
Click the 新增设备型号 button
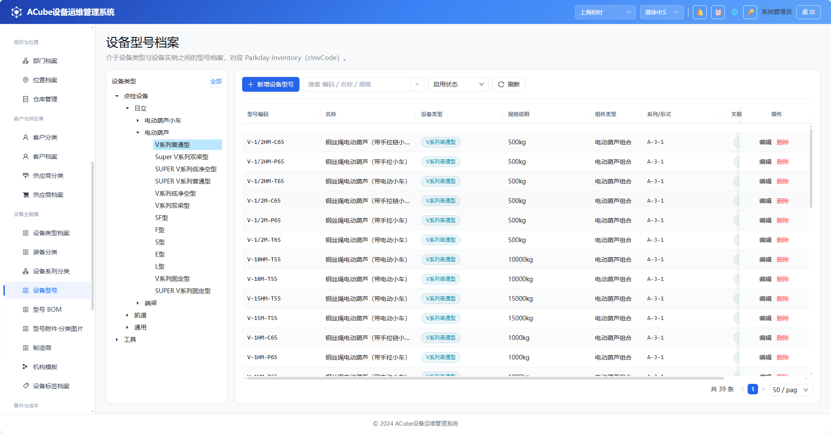pyautogui.click(x=270, y=84)
